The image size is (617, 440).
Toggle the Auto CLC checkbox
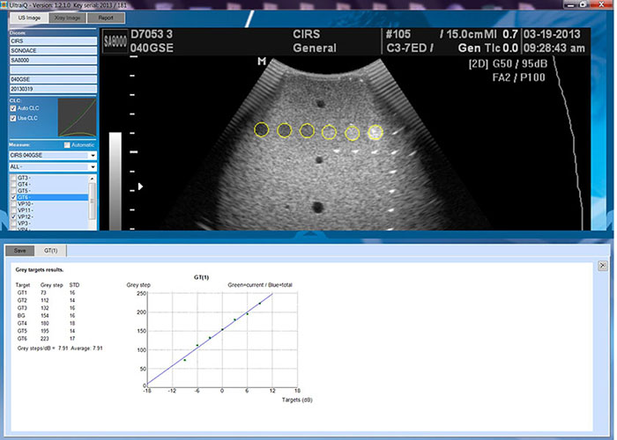(13, 108)
